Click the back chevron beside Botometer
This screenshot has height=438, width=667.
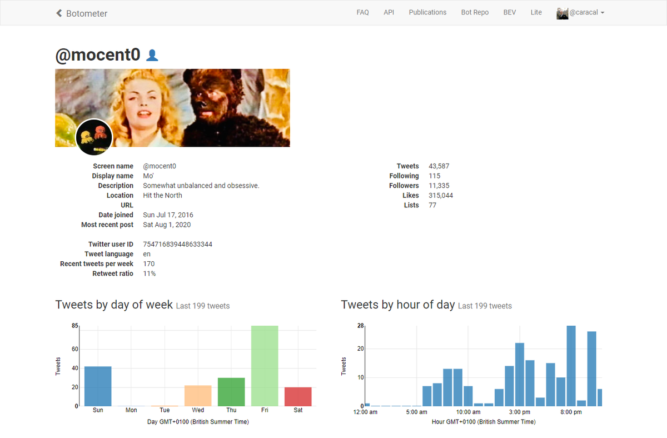coord(59,13)
